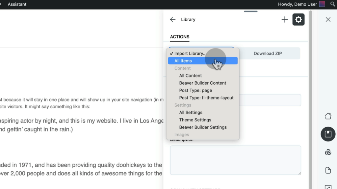Close the Assistant panel with X icon
Viewport: 337px width, 189px height.
pyautogui.click(x=328, y=20)
